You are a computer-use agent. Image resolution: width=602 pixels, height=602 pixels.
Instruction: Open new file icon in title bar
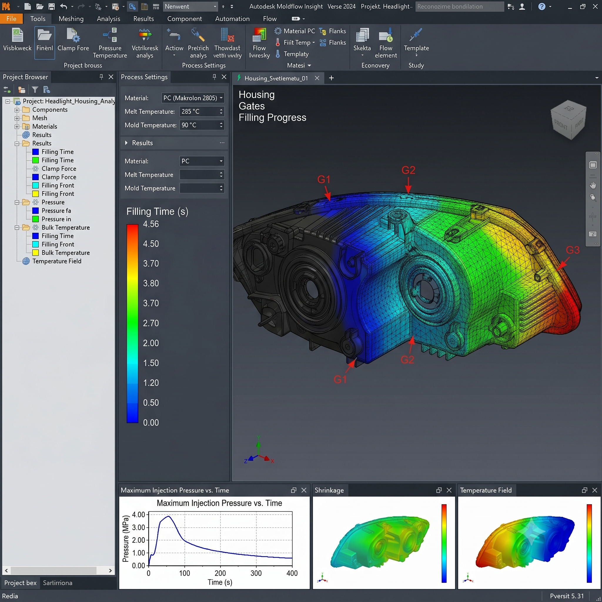point(28,6)
